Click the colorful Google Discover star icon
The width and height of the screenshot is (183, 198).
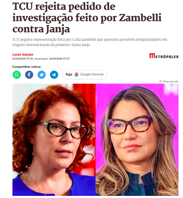(x=76, y=74)
